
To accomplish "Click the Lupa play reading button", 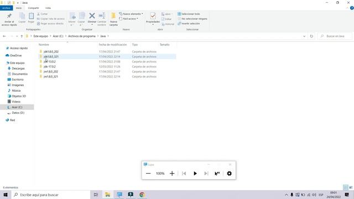I will [195, 174].
